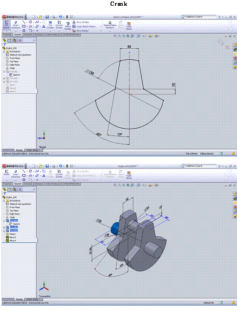Click the New document icon in the sketch-editing window
The height and width of the screenshot is (312, 237).
tap(34, 17)
